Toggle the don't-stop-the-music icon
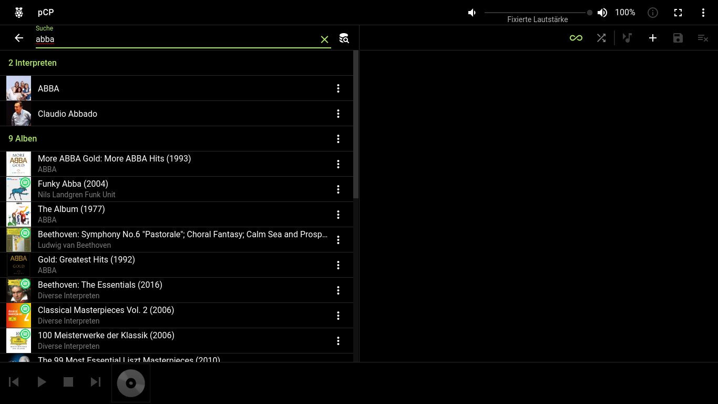This screenshot has height=404, width=718. coord(627,38)
